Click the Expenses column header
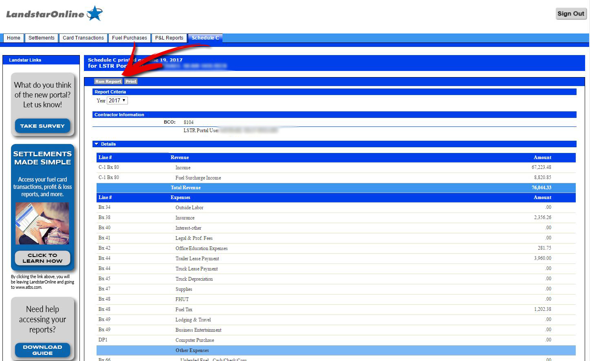Screen dimensions: 590x361 pos(180,197)
